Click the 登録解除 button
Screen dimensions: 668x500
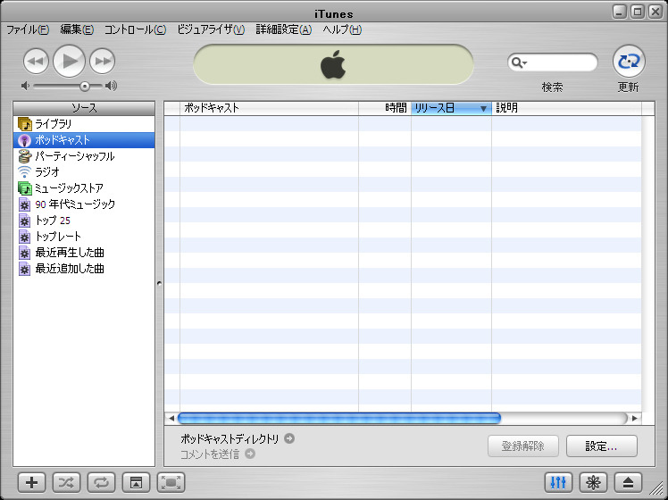click(x=523, y=446)
